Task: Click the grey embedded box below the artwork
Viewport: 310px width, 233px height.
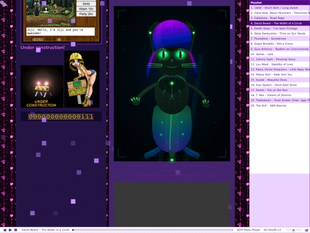Action: [x=172, y=204]
